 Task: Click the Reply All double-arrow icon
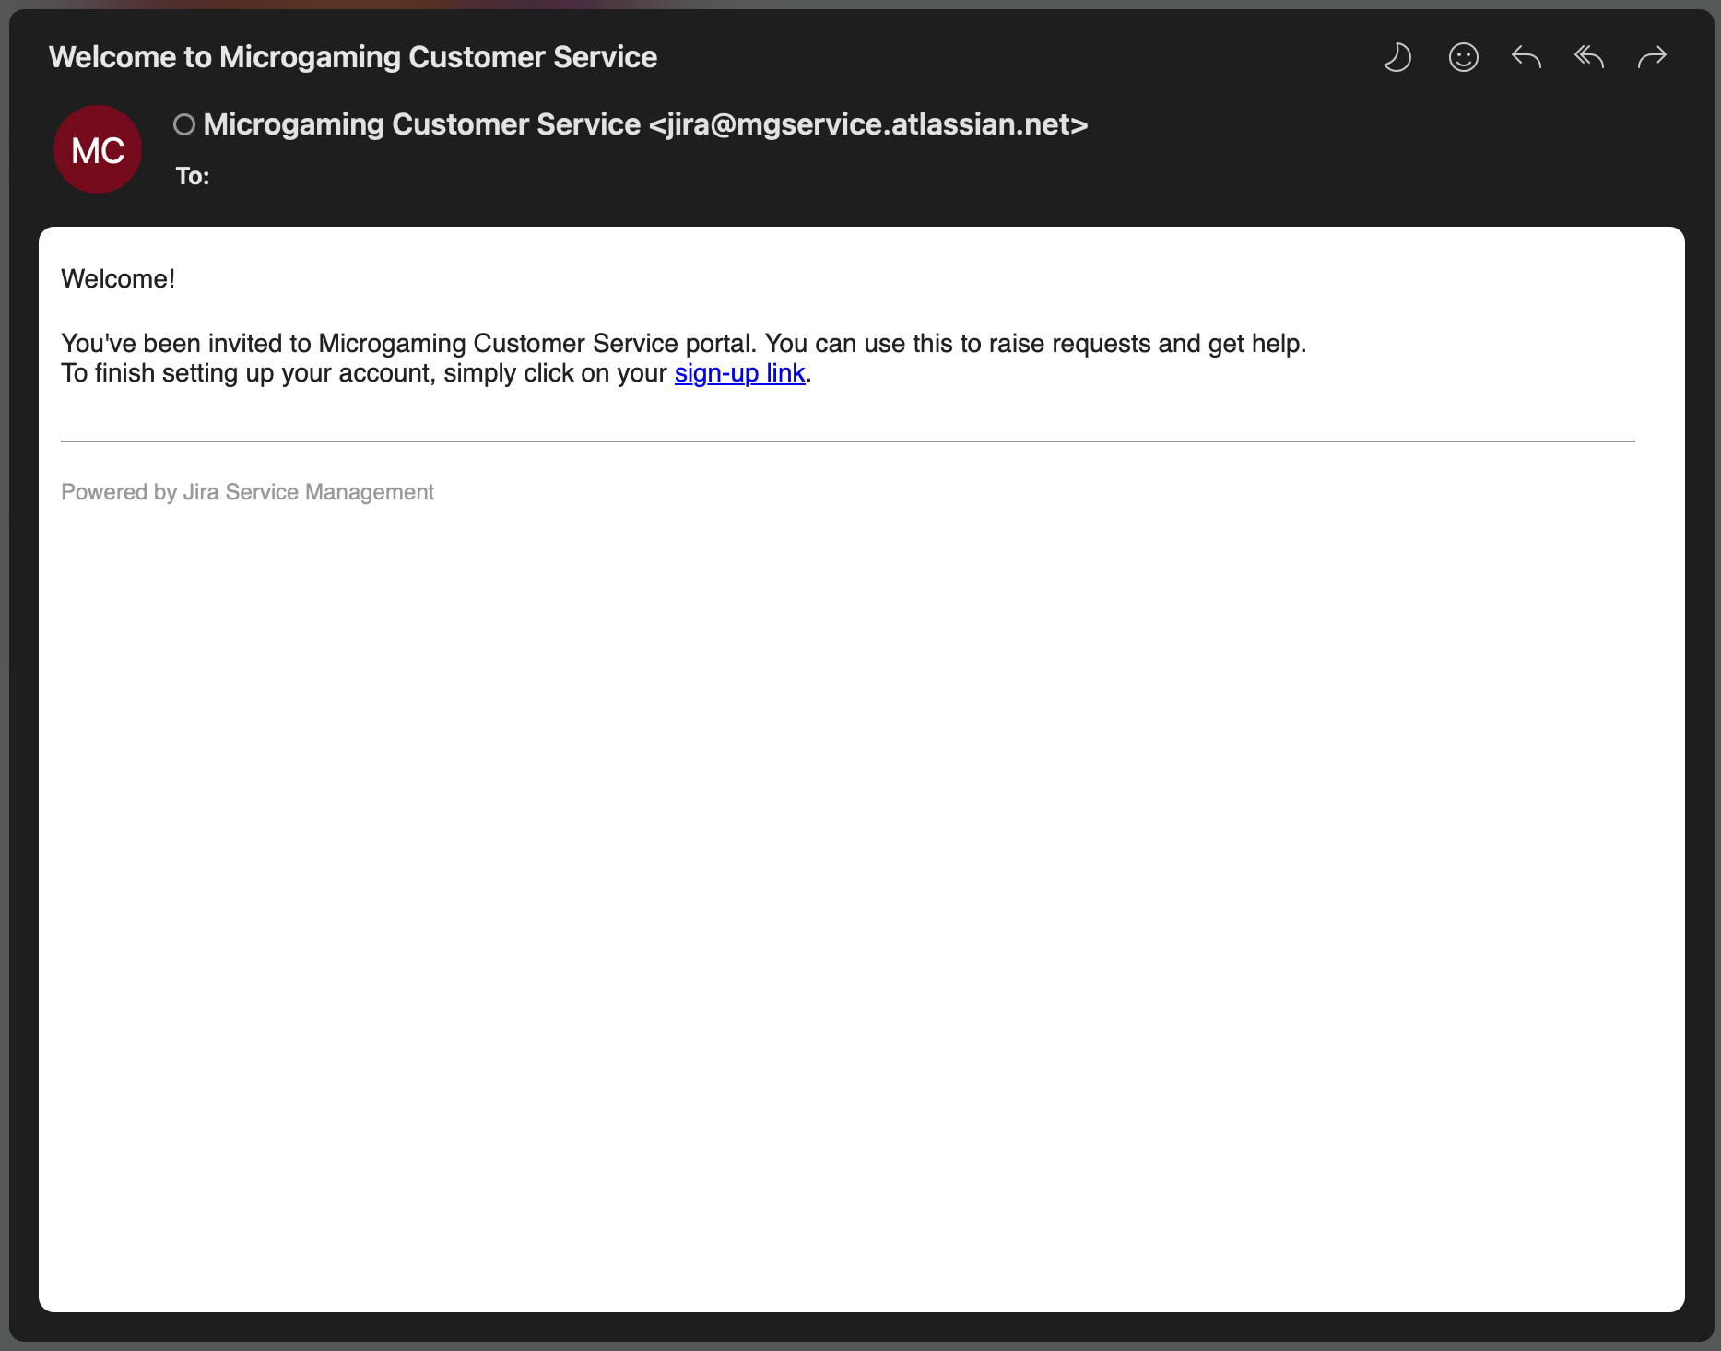[x=1588, y=57]
